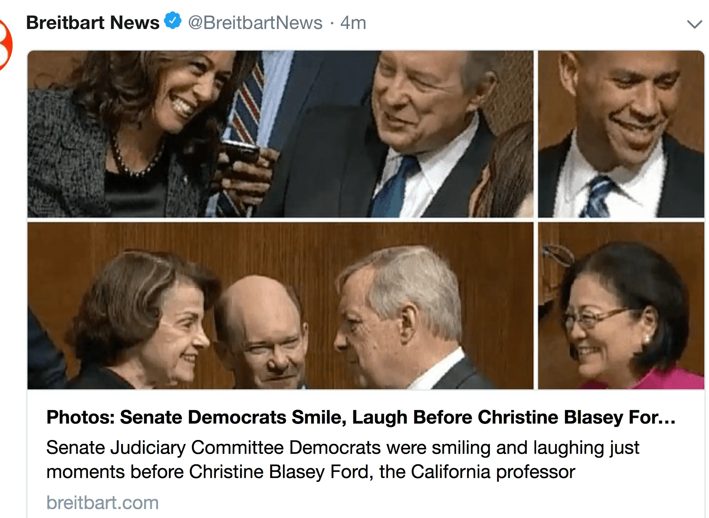Click the blue verified badge
The width and height of the screenshot is (709, 518).
[x=173, y=21]
